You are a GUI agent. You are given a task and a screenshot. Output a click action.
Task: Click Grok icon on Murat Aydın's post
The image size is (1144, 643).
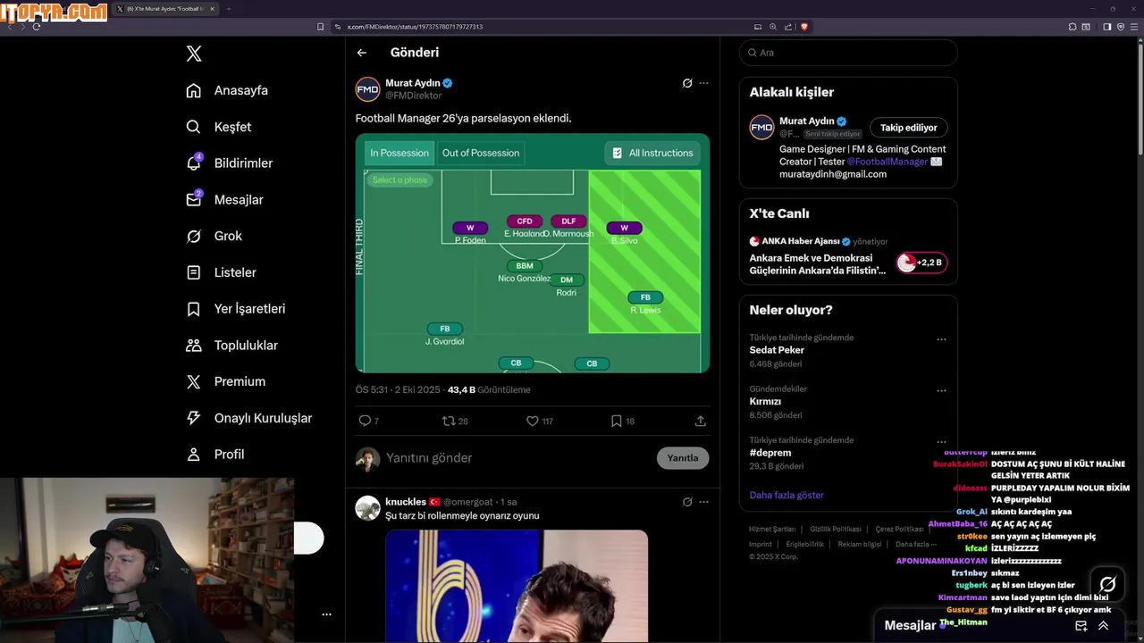point(687,83)
